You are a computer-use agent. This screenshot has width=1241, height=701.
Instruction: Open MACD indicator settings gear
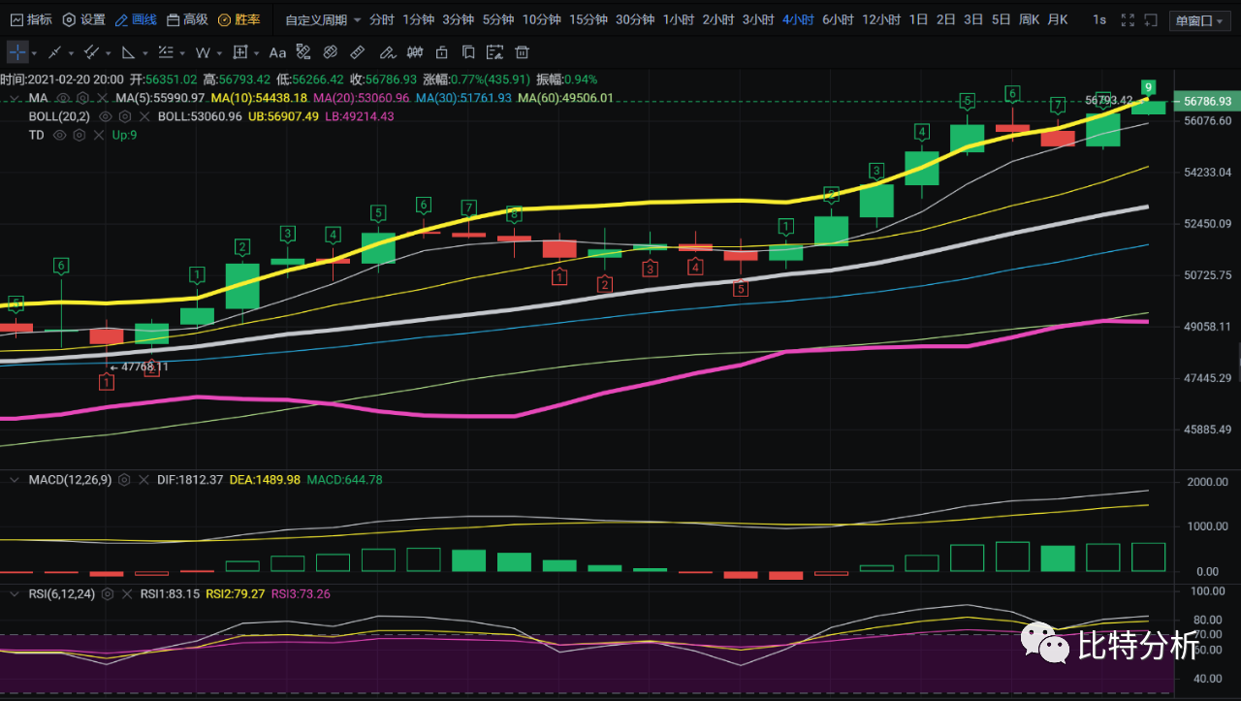(124, 480)
